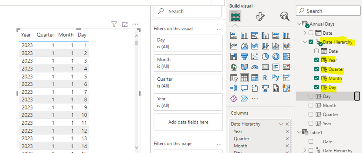Select the Ribbon chart visual

[x=286, y=46]
